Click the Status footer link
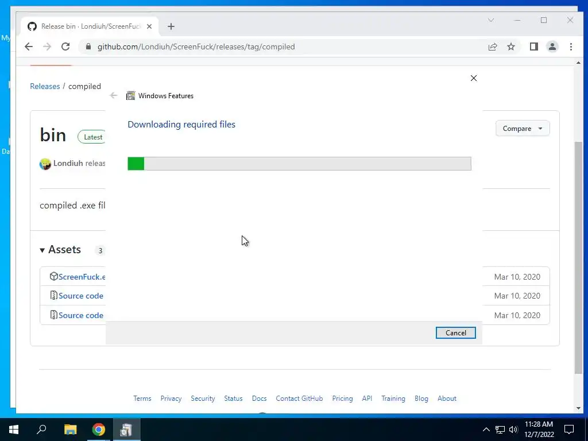 [233, 399]
